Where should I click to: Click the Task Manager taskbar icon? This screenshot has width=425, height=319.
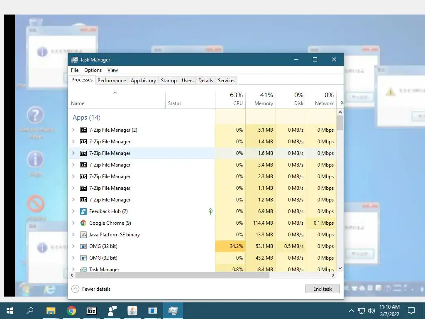173,311
